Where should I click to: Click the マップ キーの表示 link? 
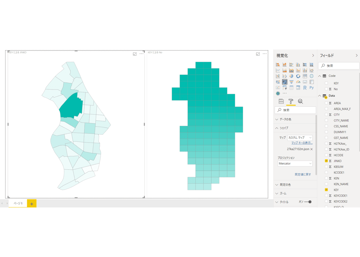click(x=302, y=143)
